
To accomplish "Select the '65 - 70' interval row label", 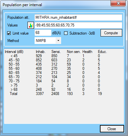I will [x=14, y=77].
